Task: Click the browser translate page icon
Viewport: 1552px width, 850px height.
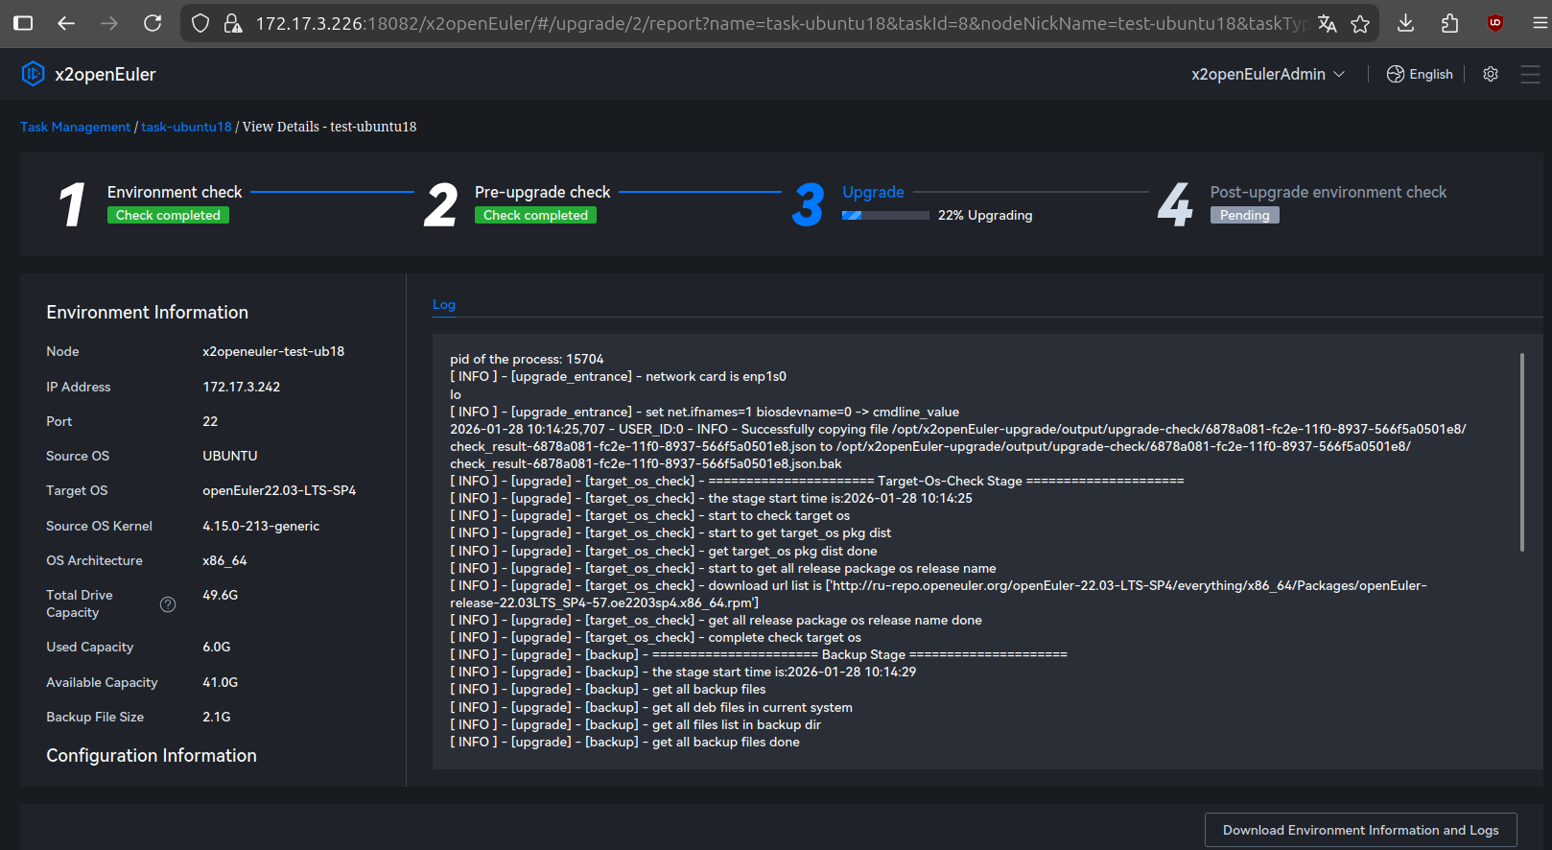Action: [1327, 23]
